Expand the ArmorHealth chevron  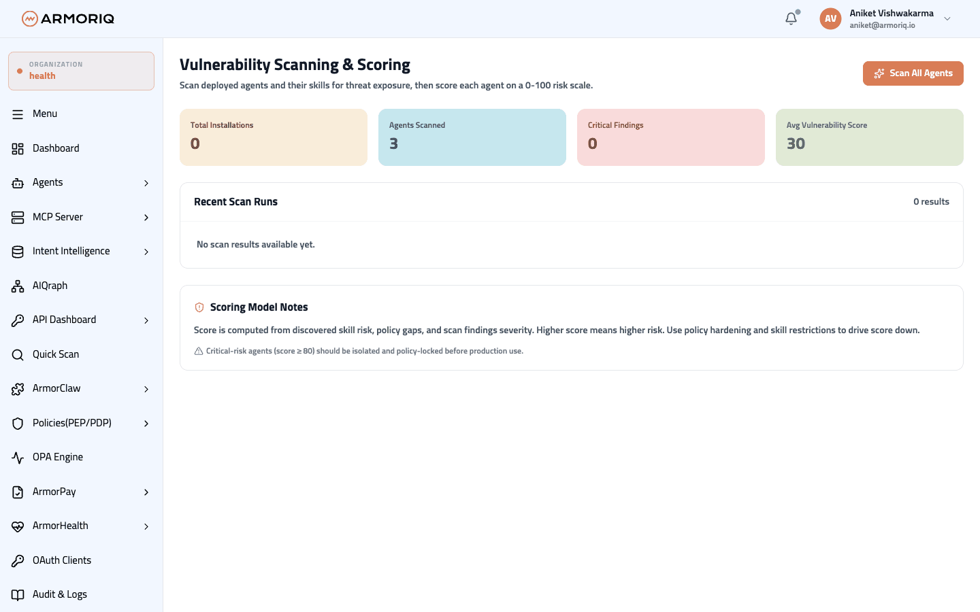146,526
